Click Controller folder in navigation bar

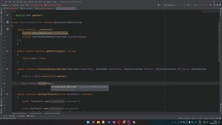[x=15, y=5]
